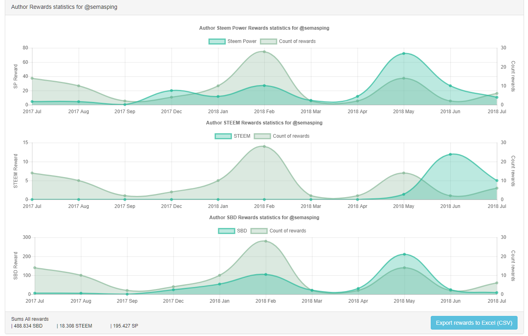Toggle the Steem Power legend swatch

point(217,41)
